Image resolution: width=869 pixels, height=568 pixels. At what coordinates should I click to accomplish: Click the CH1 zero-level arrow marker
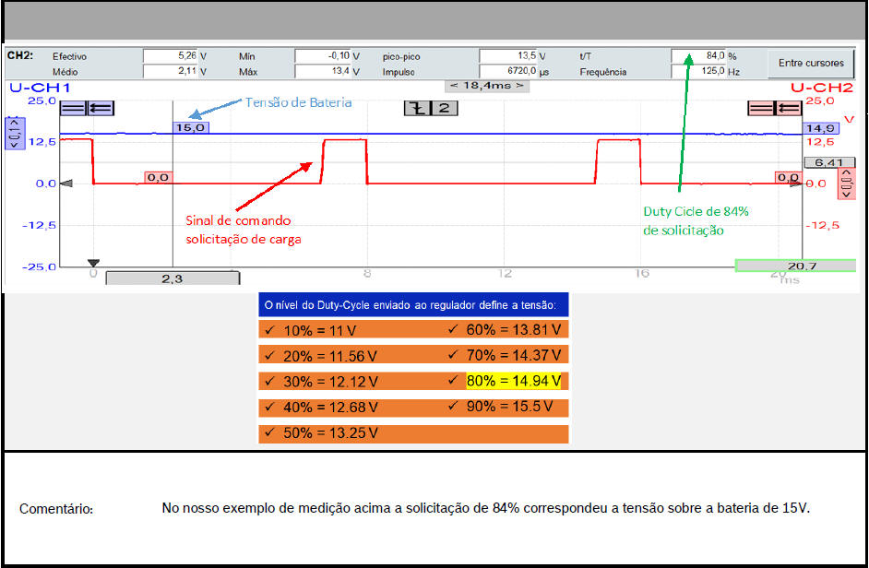[x=65, y=183]
